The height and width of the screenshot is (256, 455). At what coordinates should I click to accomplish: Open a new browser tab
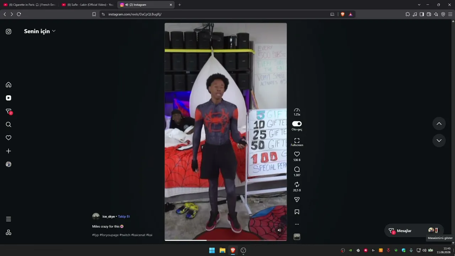tap(180, 5)
